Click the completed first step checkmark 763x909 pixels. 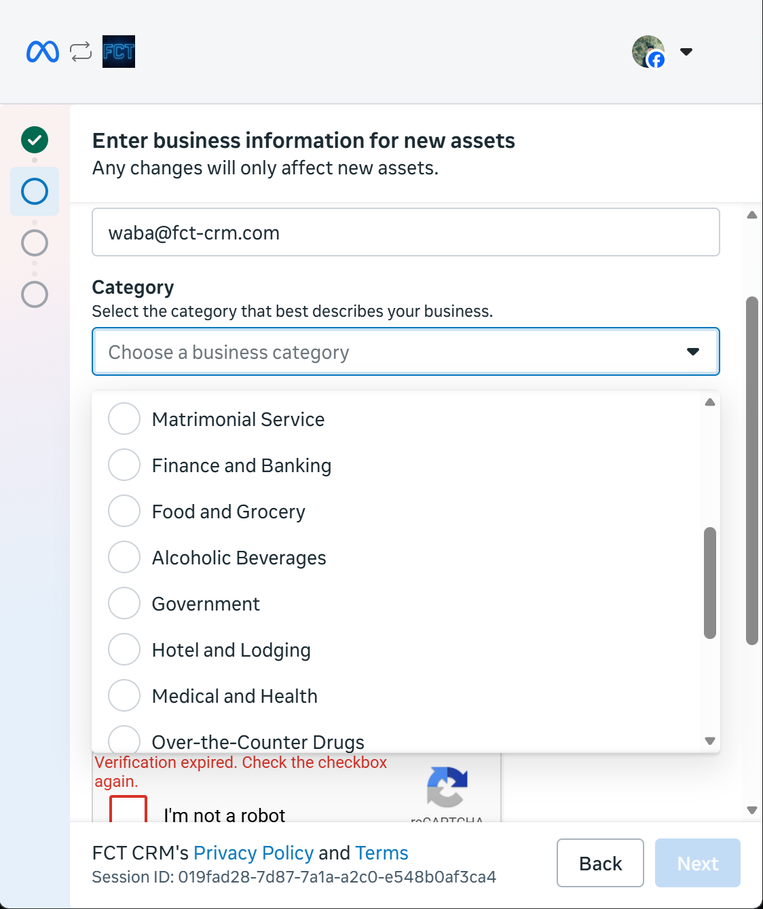(35, 140)
